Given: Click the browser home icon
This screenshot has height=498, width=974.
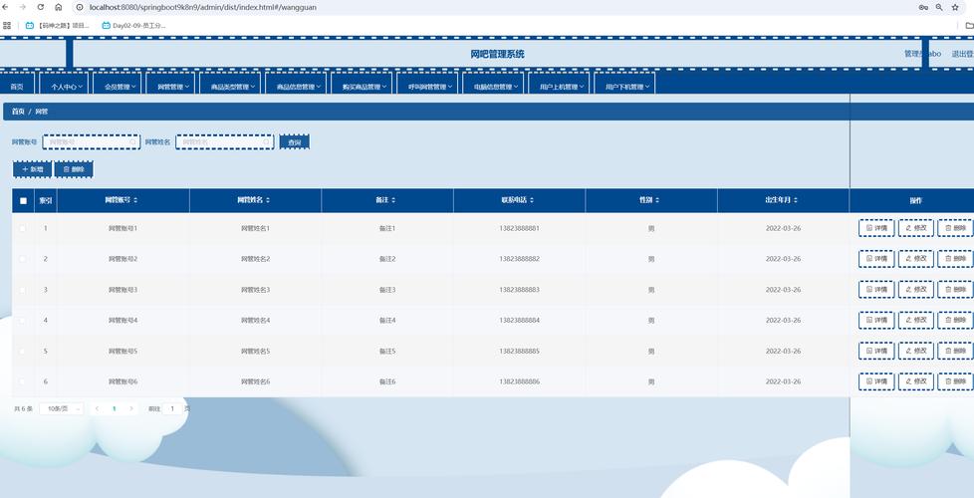Looking at the screenshot, I should (x=59, y=7).
